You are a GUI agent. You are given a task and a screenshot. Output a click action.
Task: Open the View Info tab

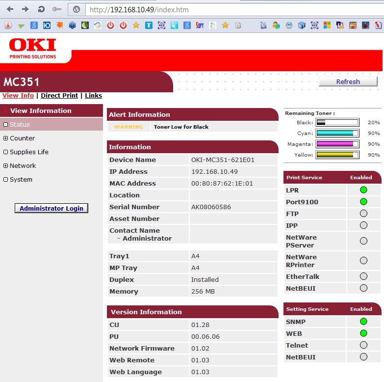(x=18, y=95)
